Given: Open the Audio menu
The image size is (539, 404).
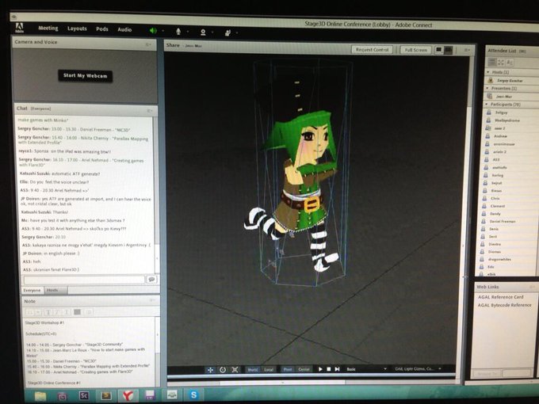Looking at the screenshot, I should (x=124, y=29).
